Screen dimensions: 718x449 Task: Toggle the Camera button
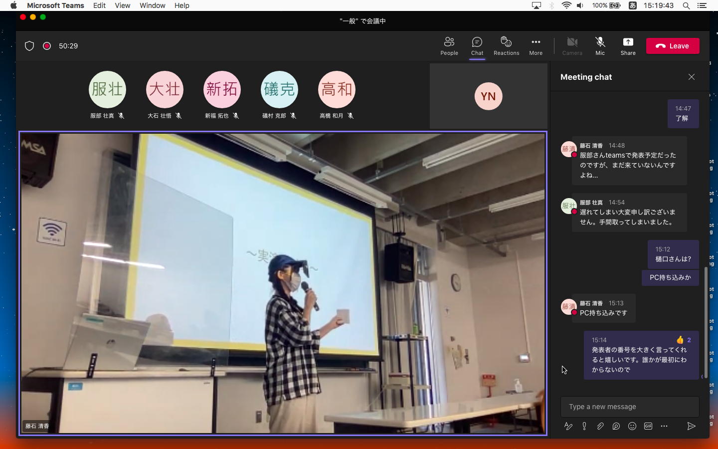(572, 45)
